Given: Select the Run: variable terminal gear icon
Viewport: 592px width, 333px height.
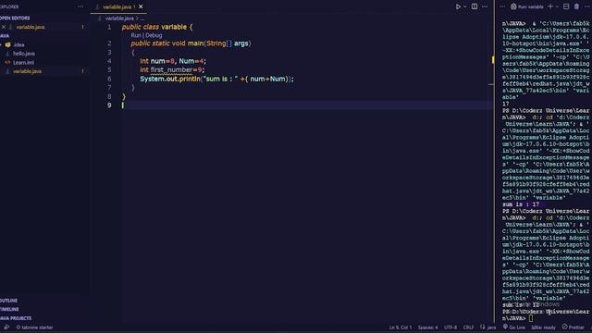Looking at the screenshot, I should (x=513, y=6).
